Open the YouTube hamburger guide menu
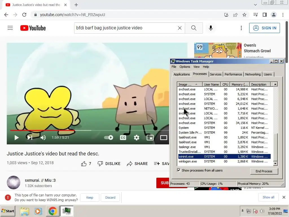289x217 pixels. click(x=10, y=28)
